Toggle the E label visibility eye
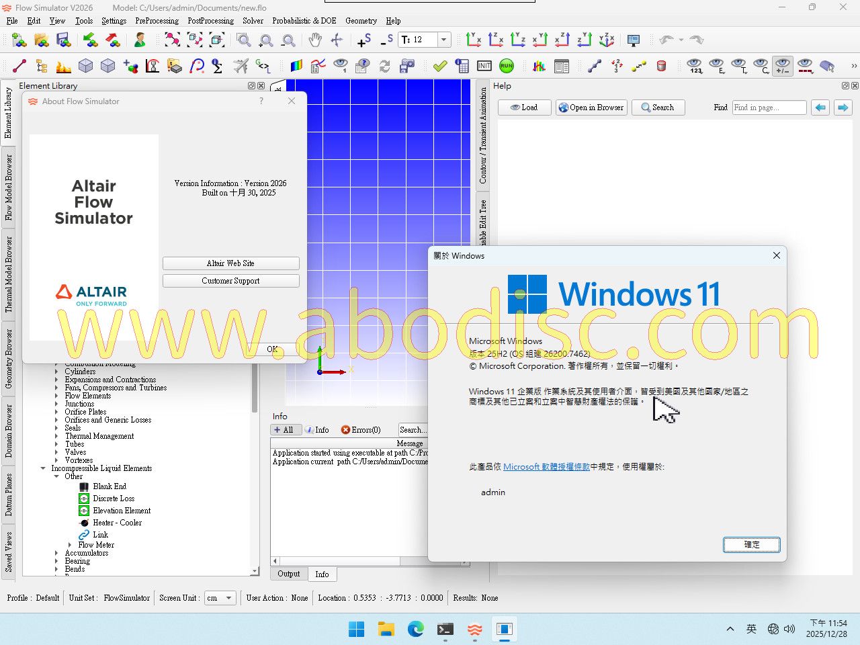This screenshot has width=860, height=645. [x=717, y=66]
